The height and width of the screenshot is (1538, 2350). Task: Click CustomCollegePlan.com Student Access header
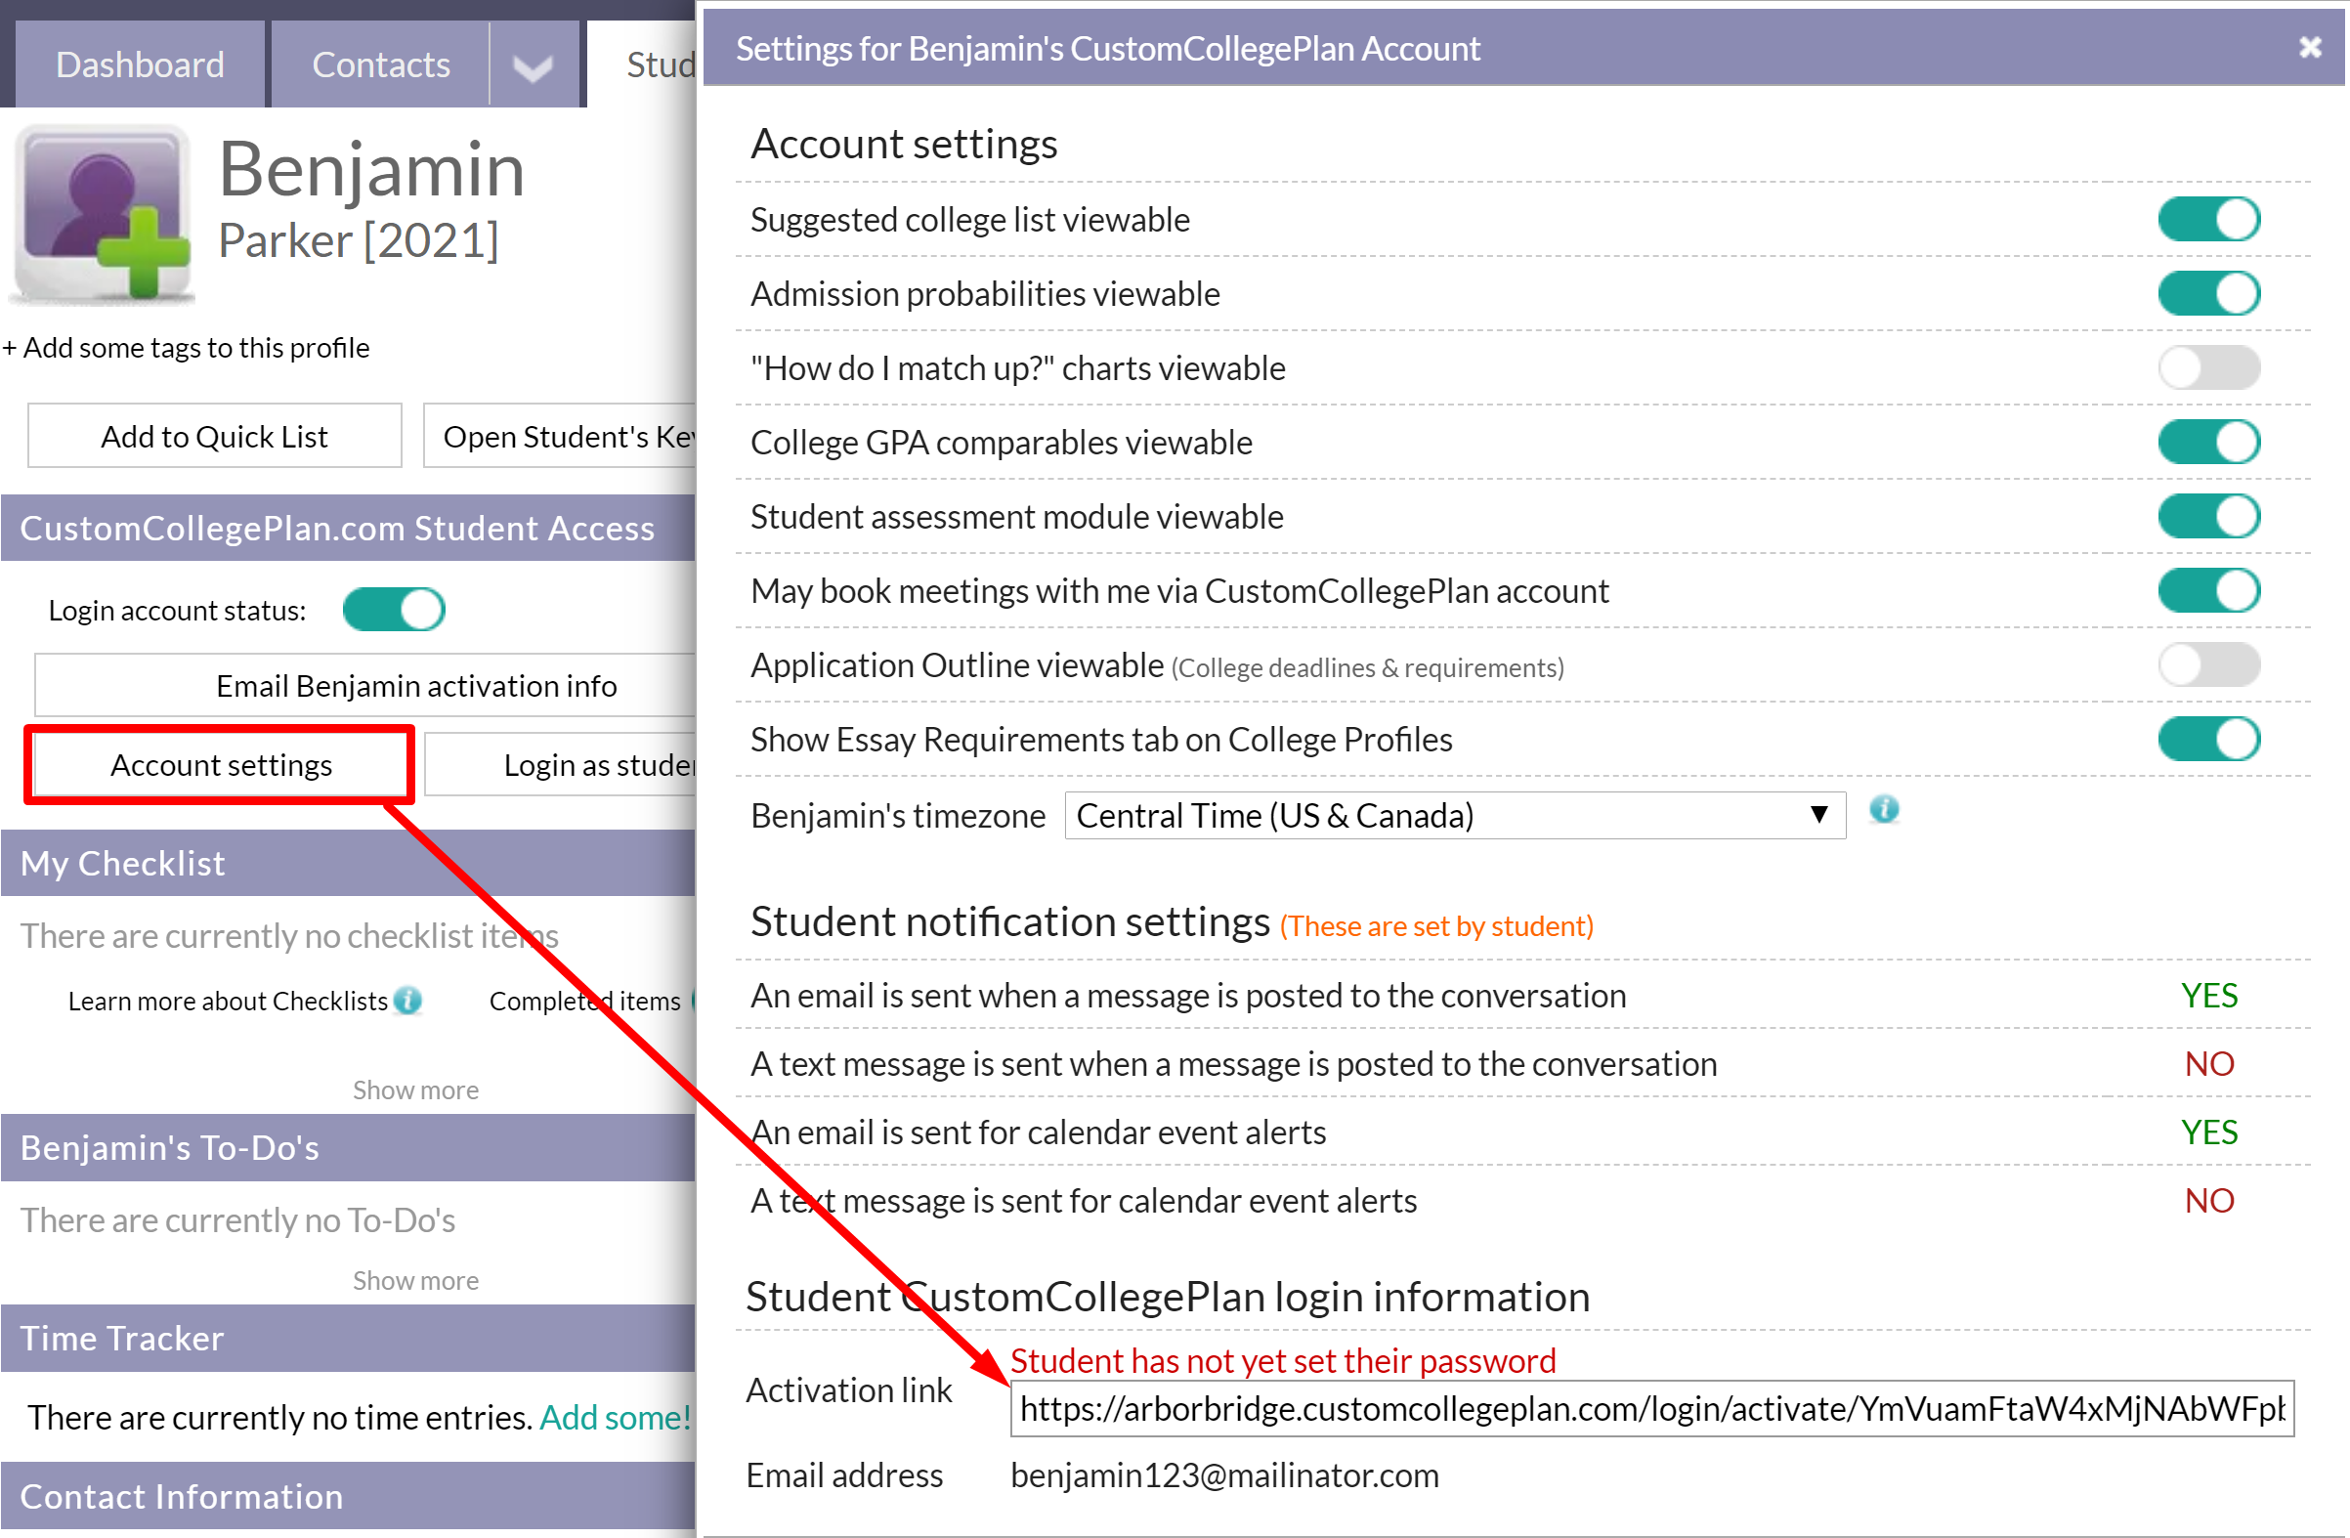point(348,528)
